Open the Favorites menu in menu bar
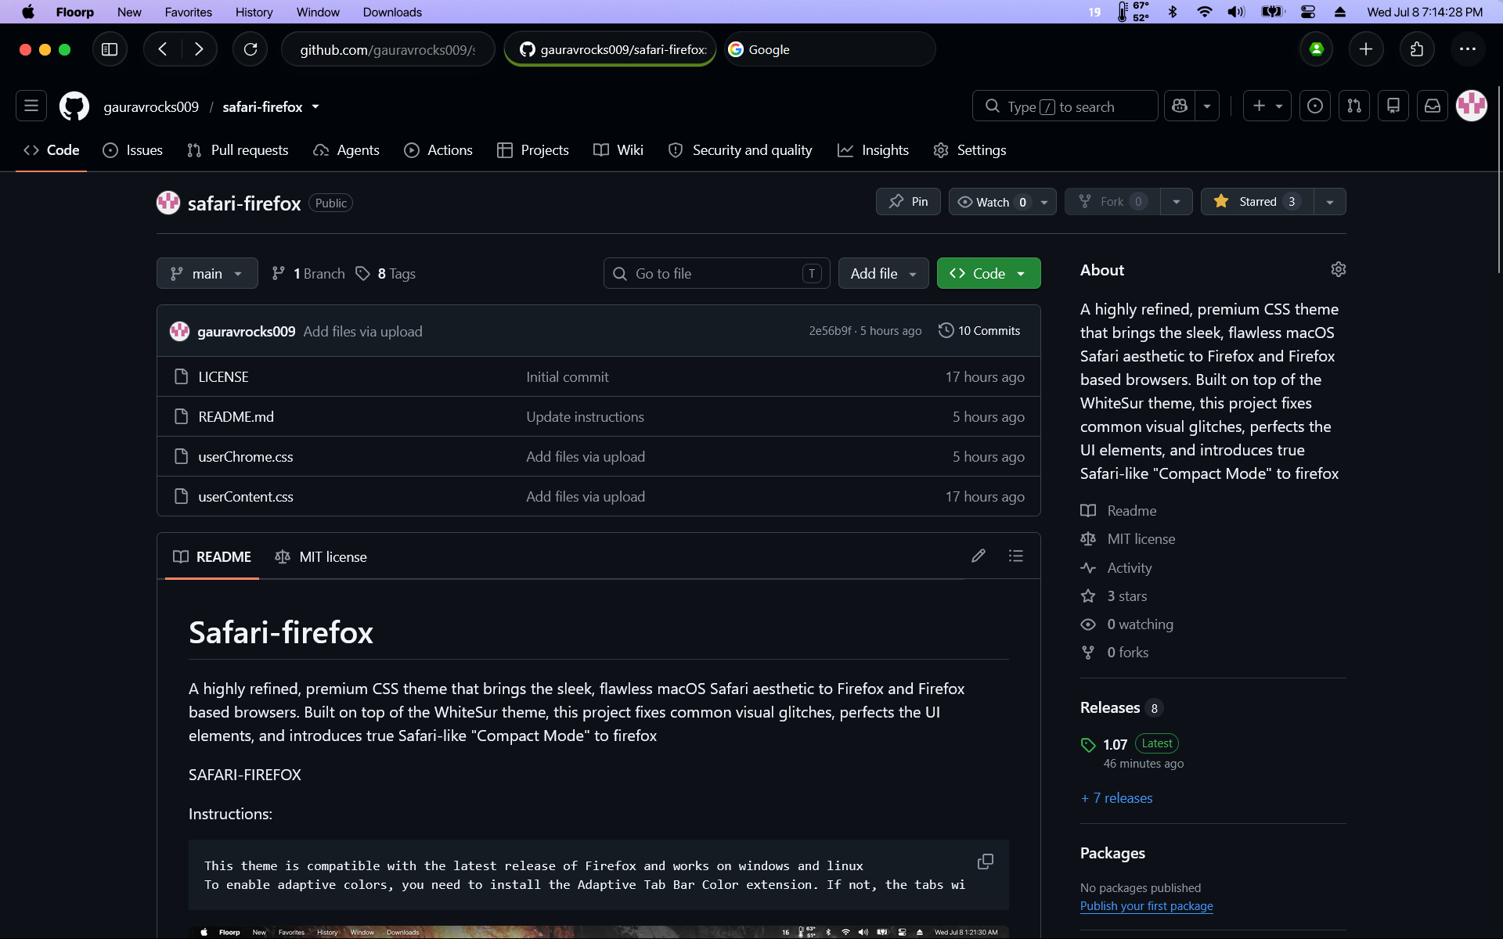The width and height of the screenshot is (1503, 939). click(x=188, y=12)
